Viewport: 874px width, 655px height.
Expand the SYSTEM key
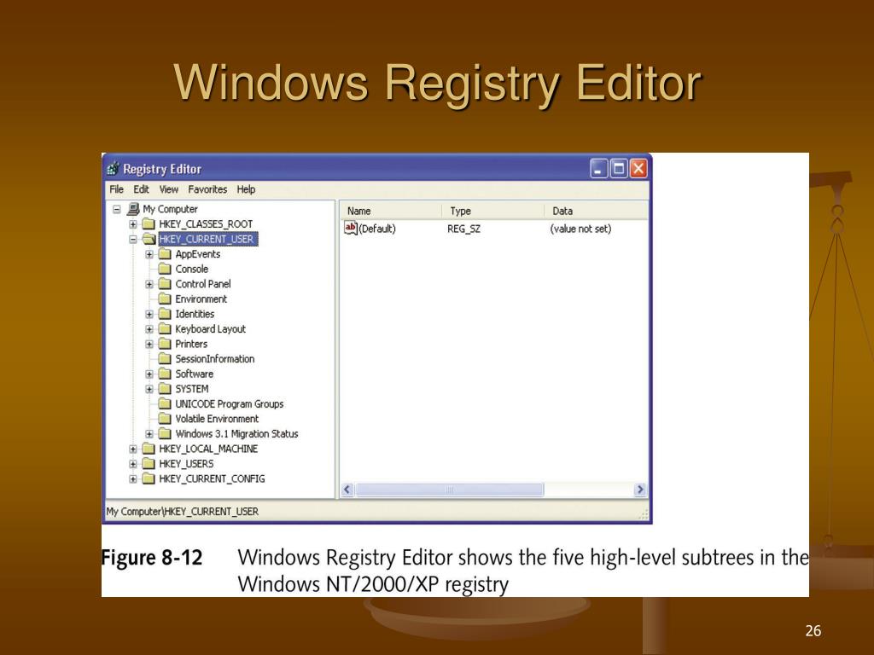[x=149, y=389]
